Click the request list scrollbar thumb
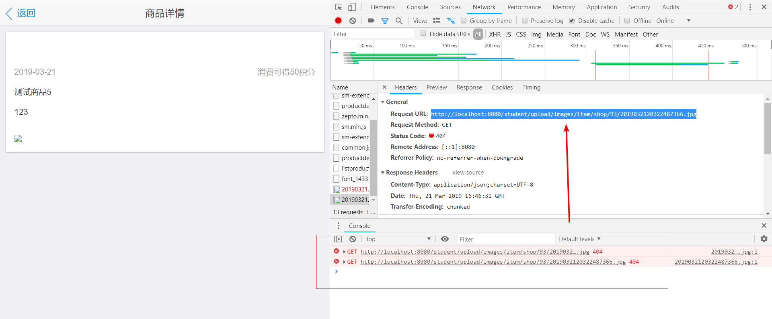The height and width of the screenshot is (319, 772). [373, 158]
